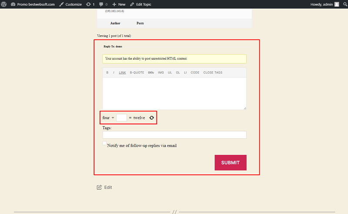
Task: Click the UL list quicktag button
Action: click(x=170, y=73)
